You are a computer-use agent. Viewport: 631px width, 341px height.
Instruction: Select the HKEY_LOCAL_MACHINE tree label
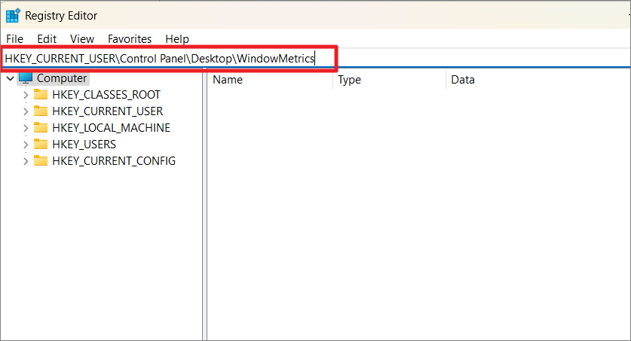111,128
